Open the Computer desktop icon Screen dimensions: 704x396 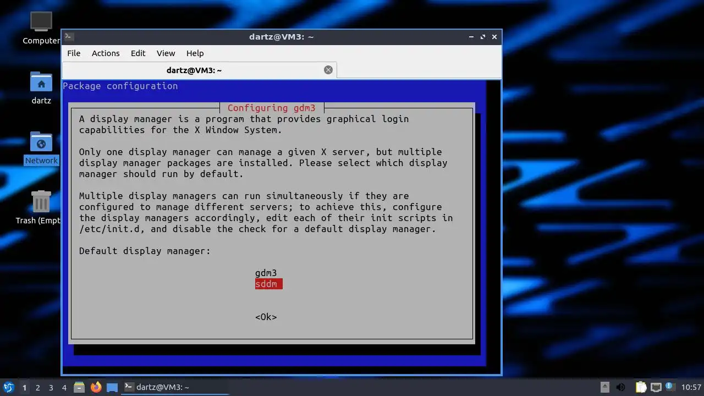(x=41, y=28)
